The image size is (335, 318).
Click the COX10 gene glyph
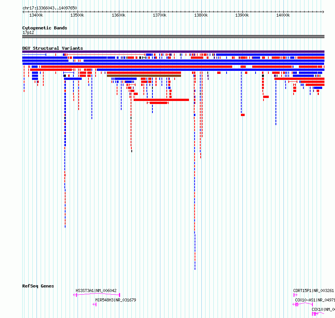pos(318,314)
